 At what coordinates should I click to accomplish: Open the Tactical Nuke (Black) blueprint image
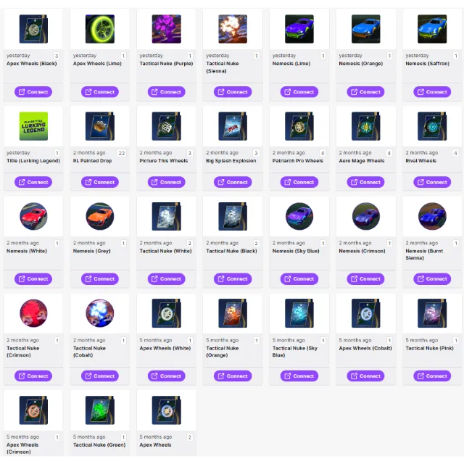(233, 216)
